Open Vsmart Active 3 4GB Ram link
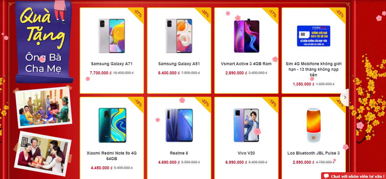 (246, 64)
